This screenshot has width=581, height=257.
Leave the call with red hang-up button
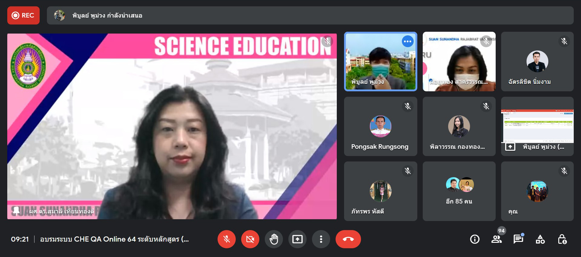pos(348,239)
